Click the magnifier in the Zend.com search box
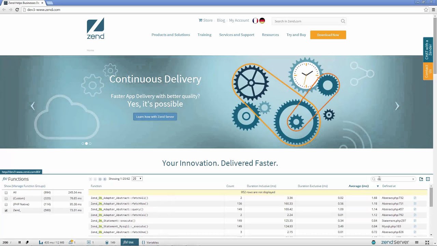437x246 pixels. 343,21
